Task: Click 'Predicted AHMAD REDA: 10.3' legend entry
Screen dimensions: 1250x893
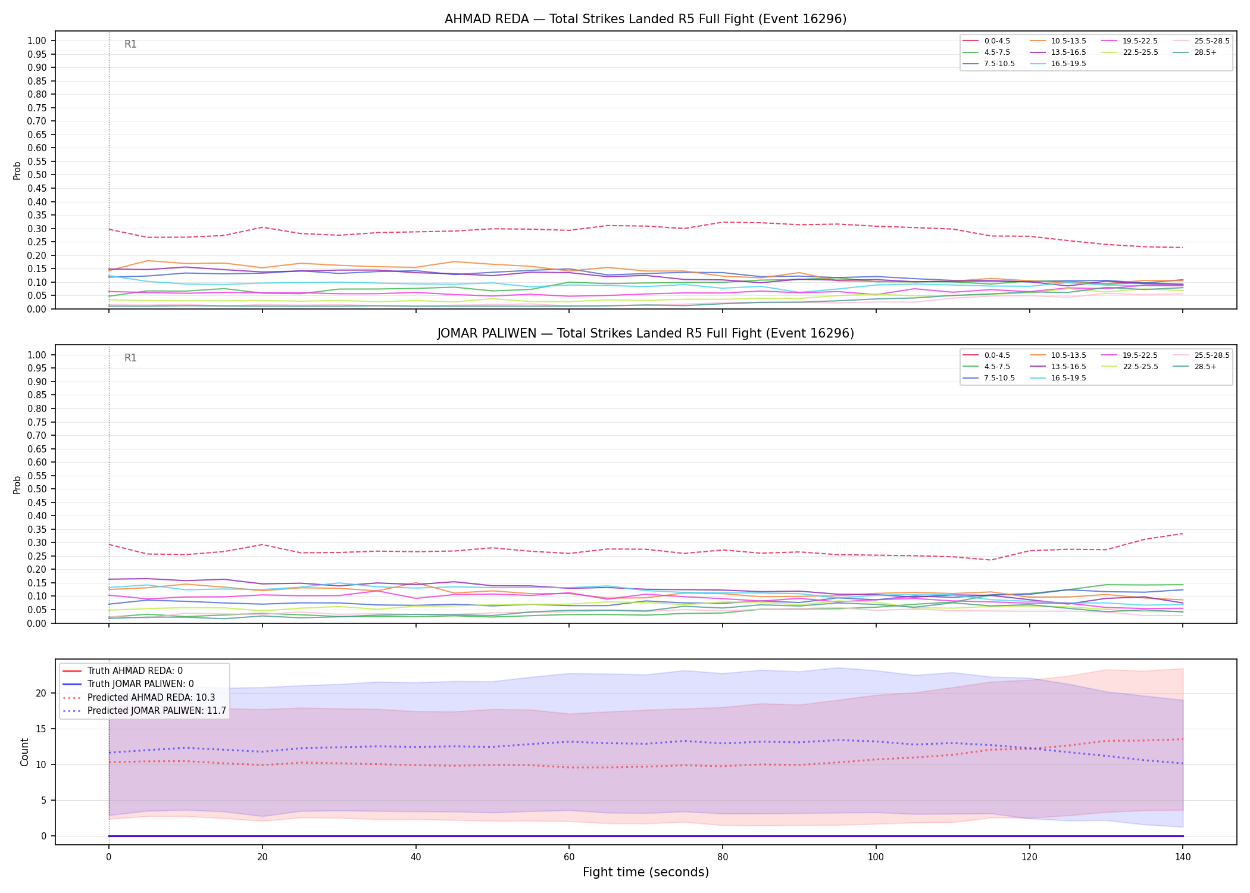Action: point(139,697)
